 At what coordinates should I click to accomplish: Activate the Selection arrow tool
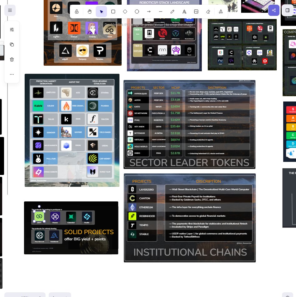[x=101, y=12]
